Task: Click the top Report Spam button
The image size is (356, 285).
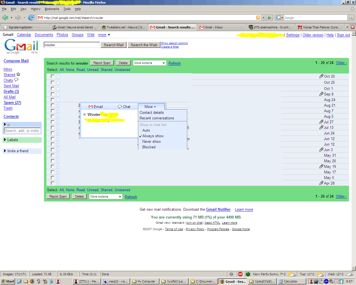Action: pos(102,63)
